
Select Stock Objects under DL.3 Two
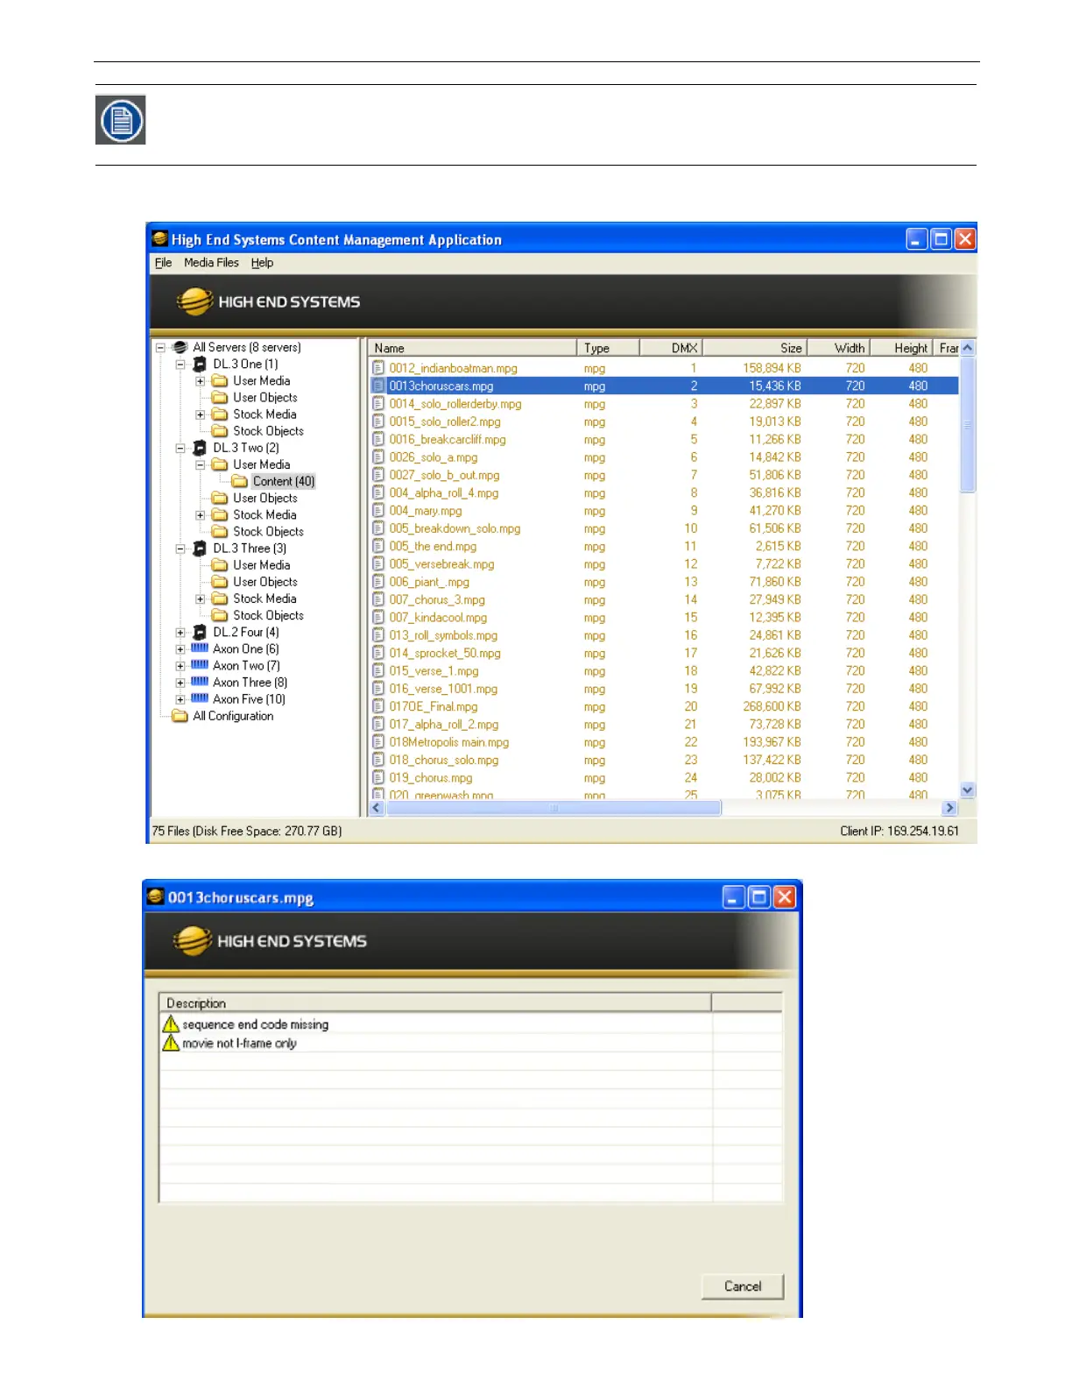tap(268, 532)
